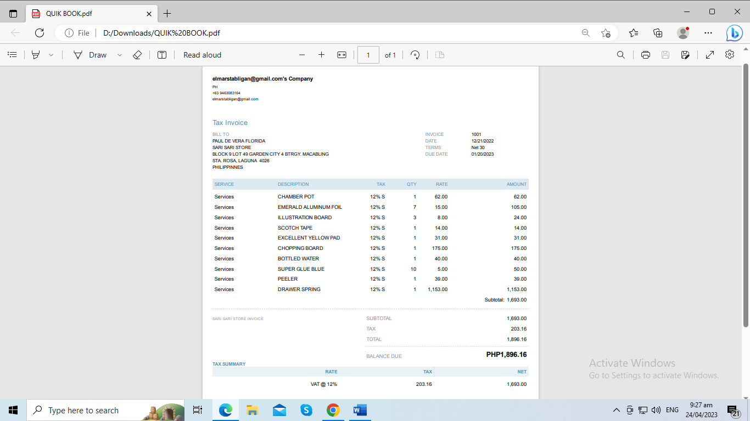This screenshot has height=421, width=750.
Task: Open the table of contents panel
Action: click(x=12, y=55)
